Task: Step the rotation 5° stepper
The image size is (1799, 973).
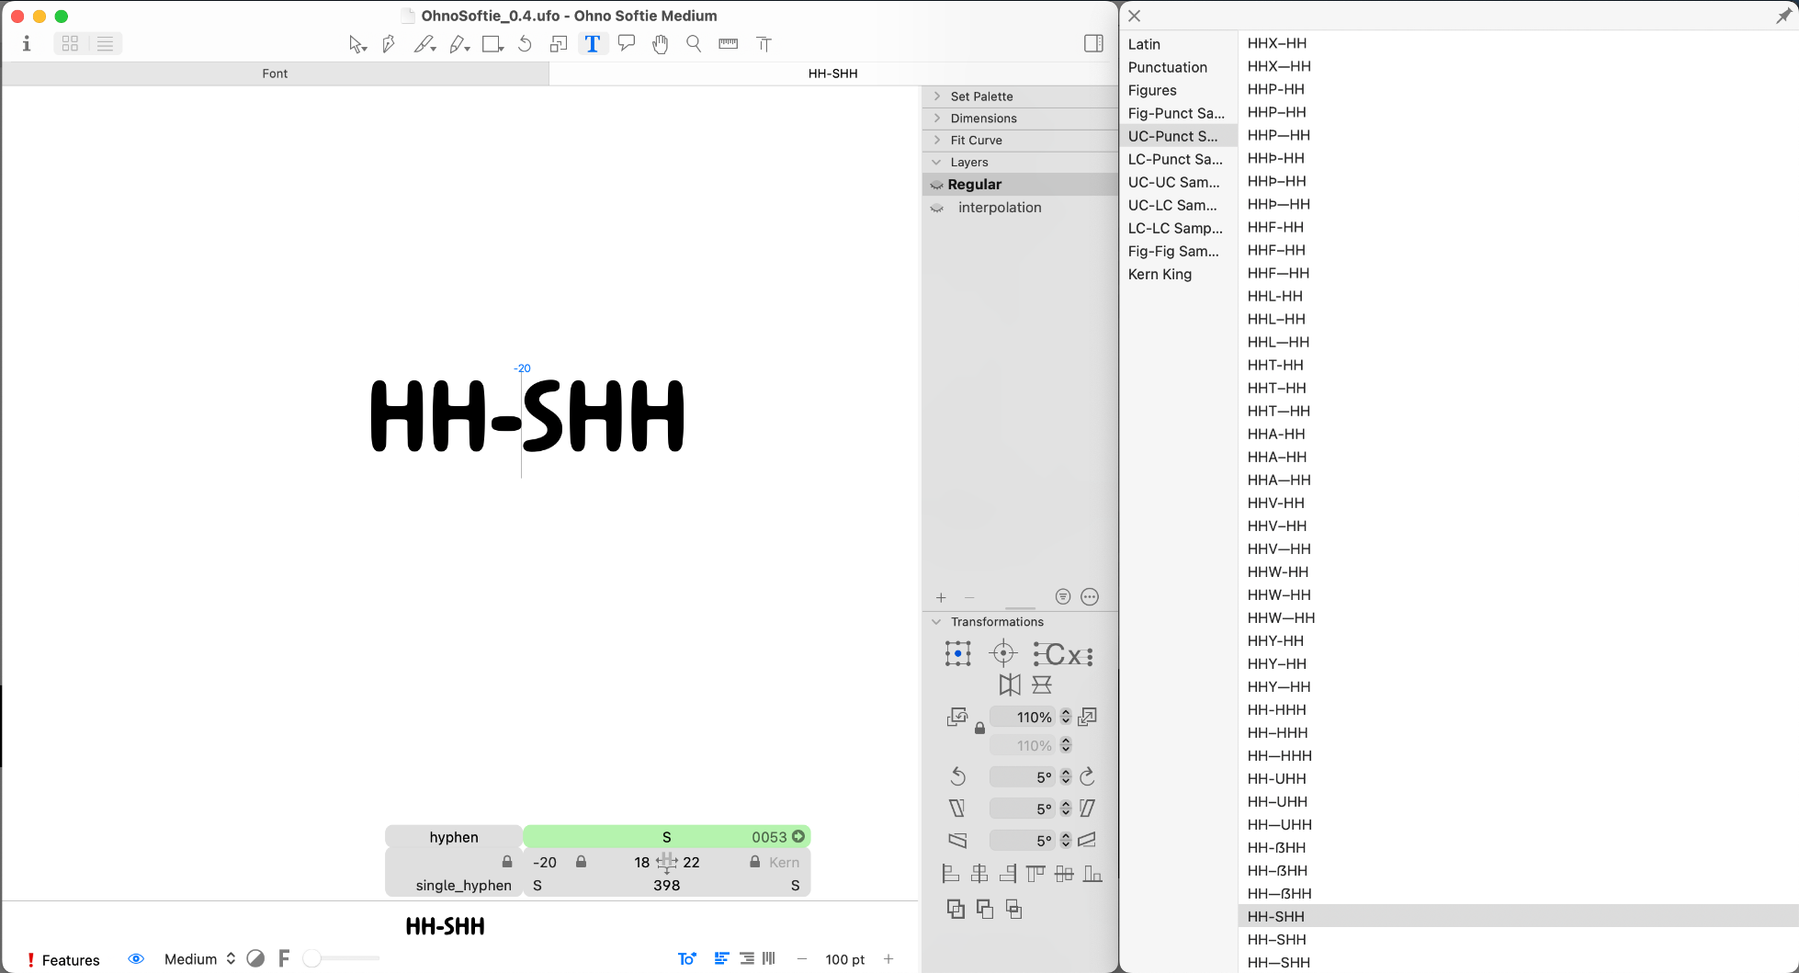Action: tap(1066, 777)
